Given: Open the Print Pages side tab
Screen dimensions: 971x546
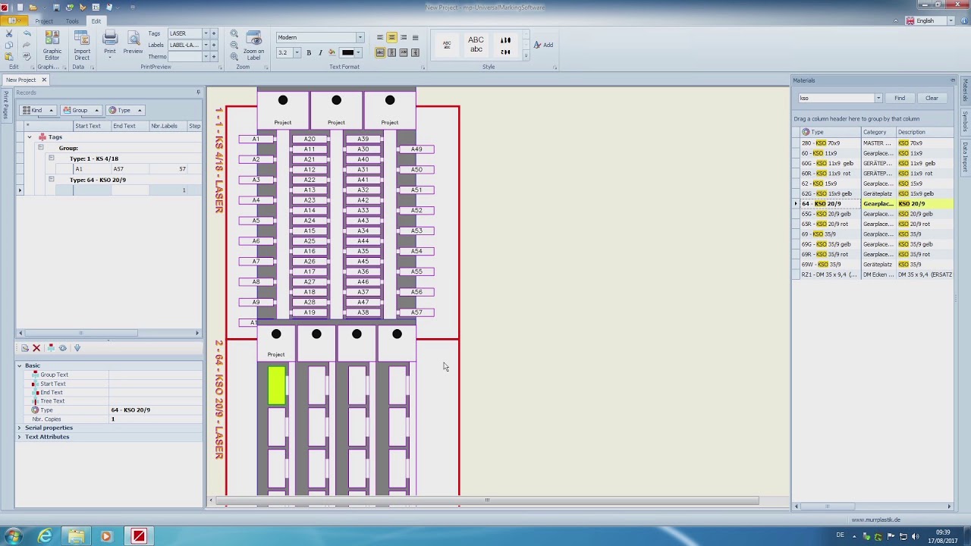Looking at the screenshot, I should coord(5,104).
